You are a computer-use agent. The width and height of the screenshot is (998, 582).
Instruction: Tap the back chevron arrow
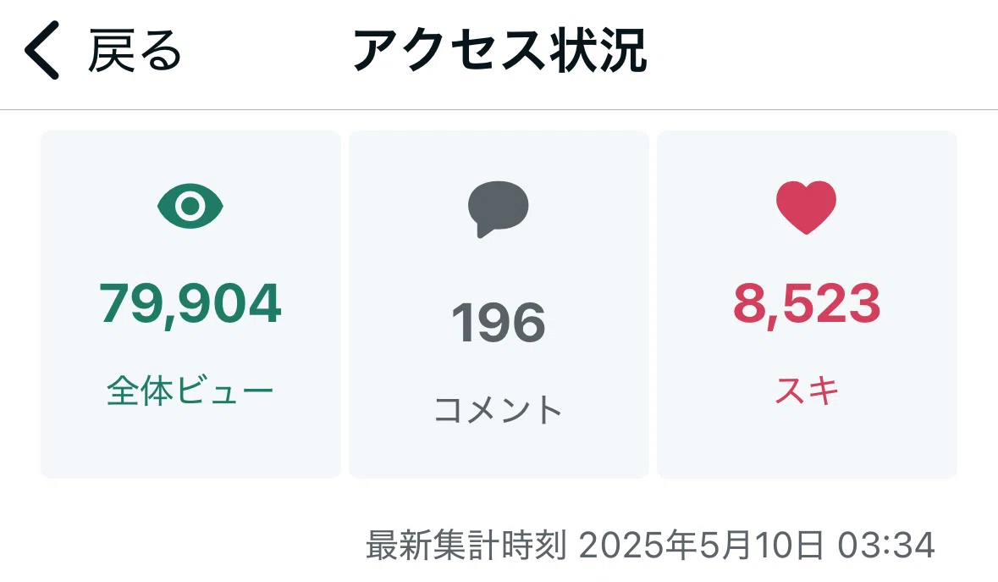pyautogui.click(x=42, y=50)
